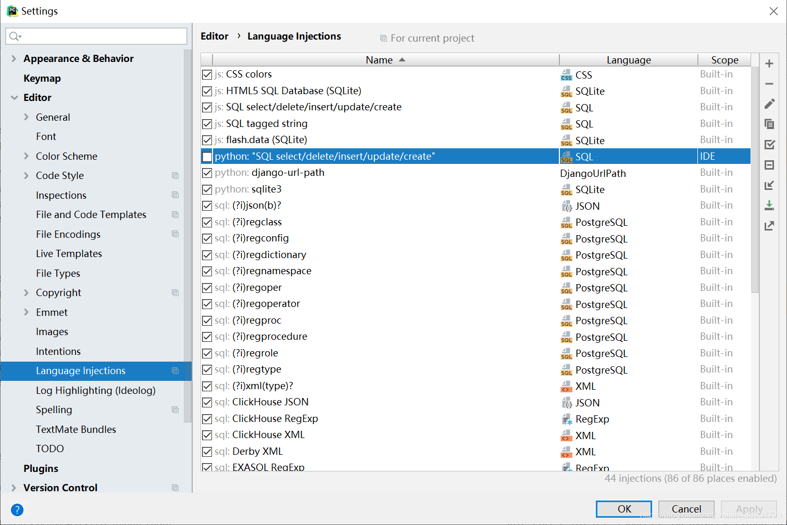Click the SQLite icon in sqlite3 row

pyautogui.click(x=566, y=190)
